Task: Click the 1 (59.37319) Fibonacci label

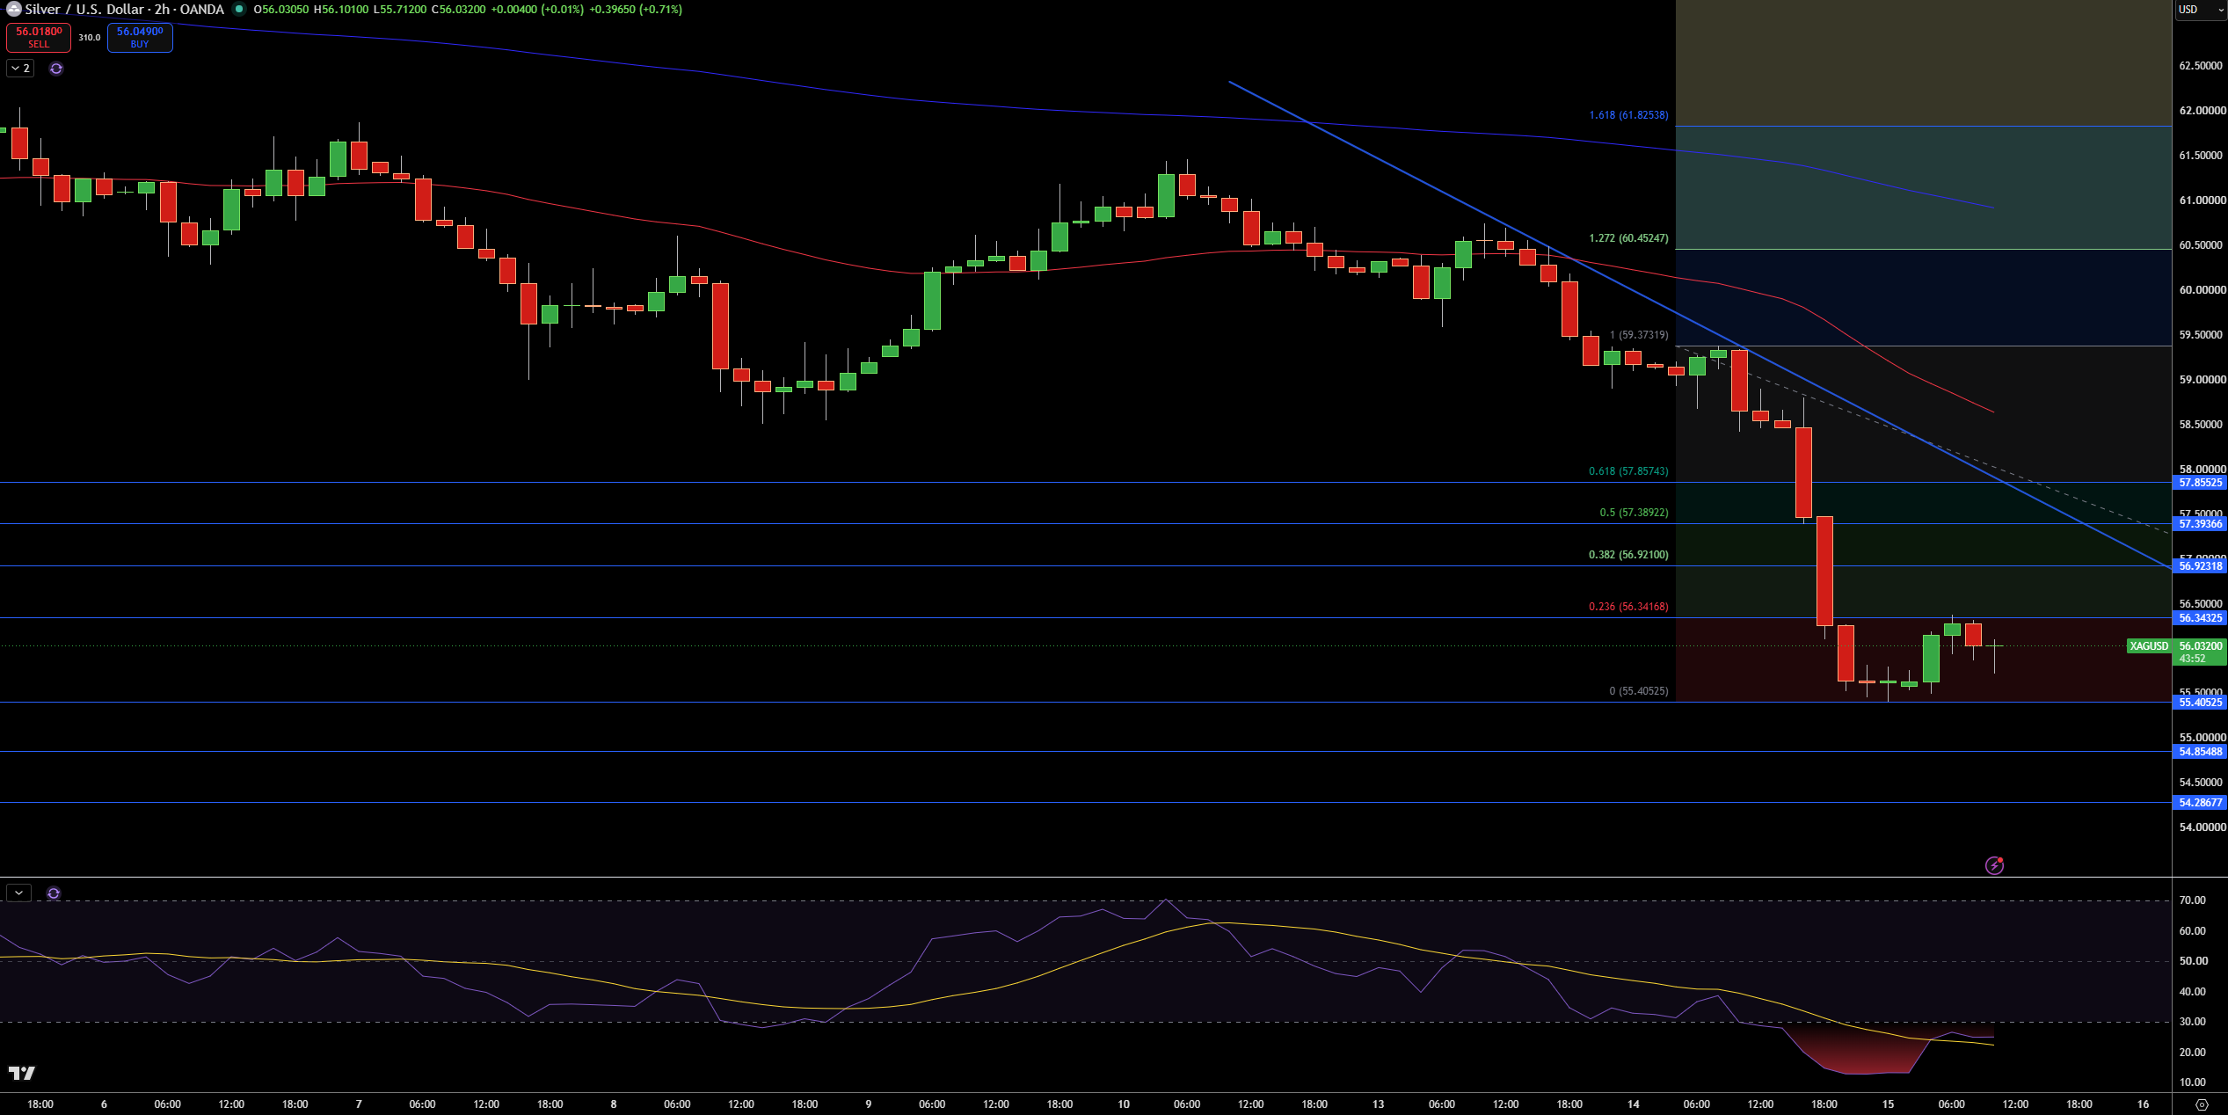Action: (1639, 335)
